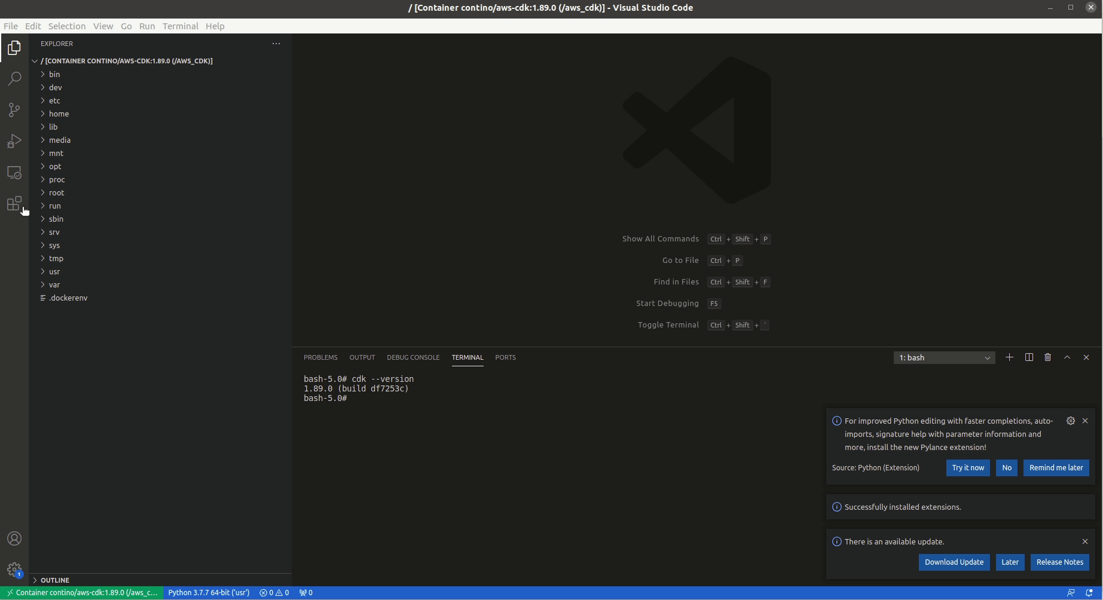Open the Run and Debug view
This screenshot has width=1103, height=600.
pyautogui.click(x=14, y=141)
